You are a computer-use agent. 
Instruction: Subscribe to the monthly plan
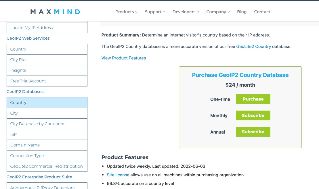pyautogui.click(x=253, y=115)
